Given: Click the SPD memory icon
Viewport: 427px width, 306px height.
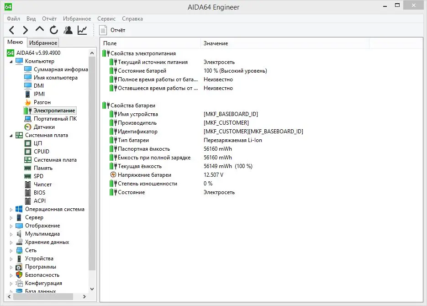Looking at the screenshot, I should point(28,176).
